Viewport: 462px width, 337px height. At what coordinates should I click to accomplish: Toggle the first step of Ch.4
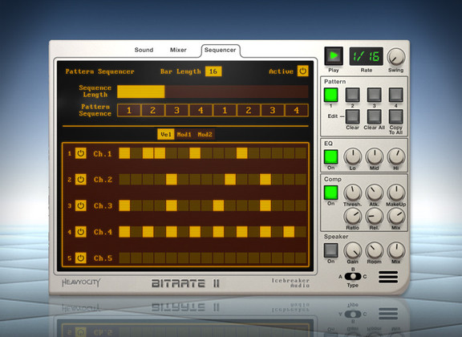point(124,232)
